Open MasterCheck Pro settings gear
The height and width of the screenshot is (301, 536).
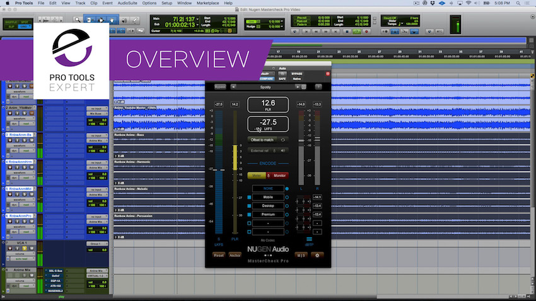pyautogui.click(x=317, y=255)
